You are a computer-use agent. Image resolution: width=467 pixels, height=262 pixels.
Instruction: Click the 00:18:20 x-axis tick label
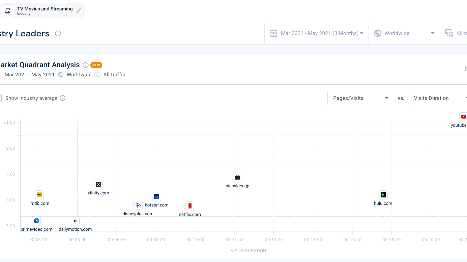(x=391, y=240)
